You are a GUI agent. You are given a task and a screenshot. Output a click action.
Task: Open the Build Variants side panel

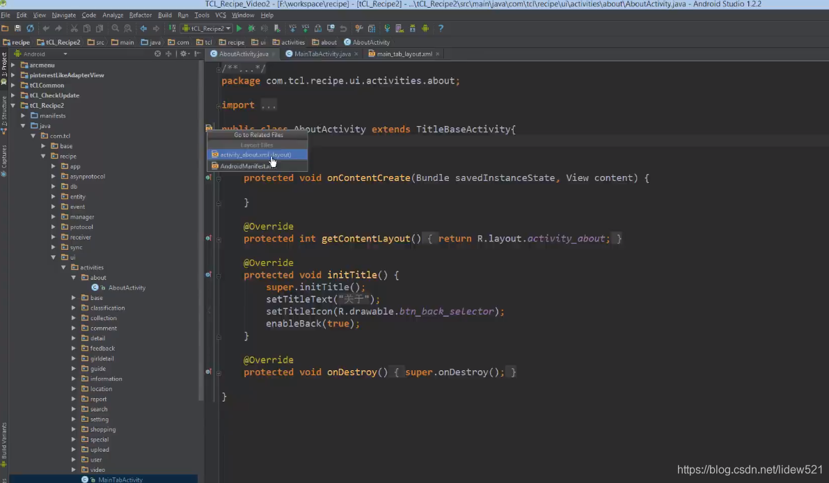tap(6, 442)
